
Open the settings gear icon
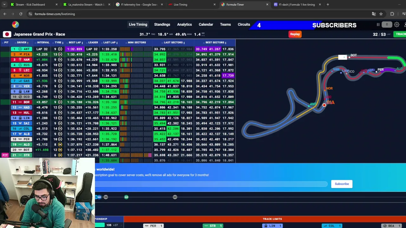coord(397,25)
